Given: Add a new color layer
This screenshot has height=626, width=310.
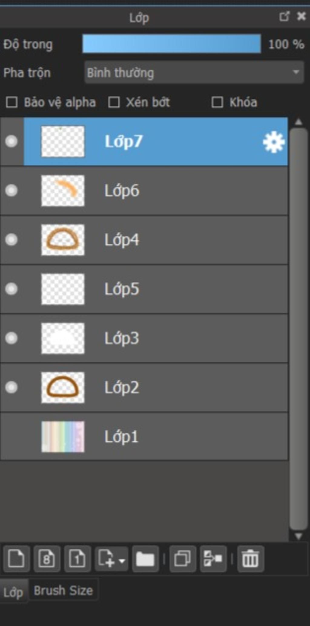Looking at the screenshot, I should [x=16, y=558].
